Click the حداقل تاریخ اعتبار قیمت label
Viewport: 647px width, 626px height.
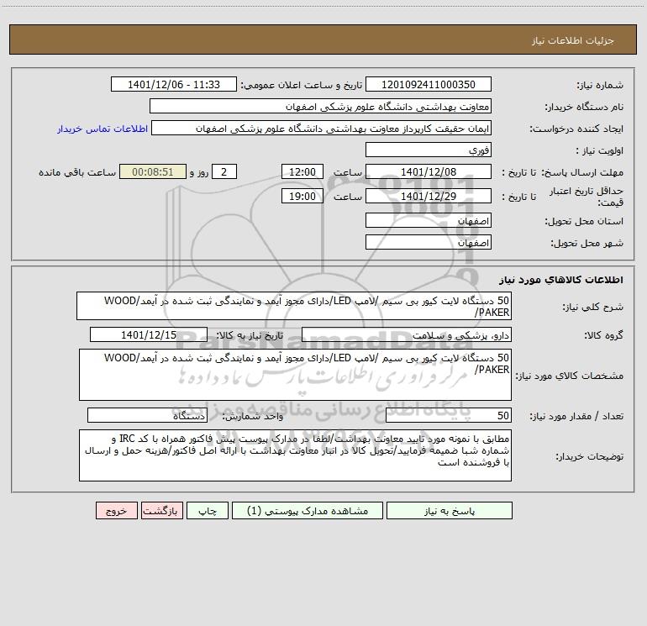coord(587,197)
